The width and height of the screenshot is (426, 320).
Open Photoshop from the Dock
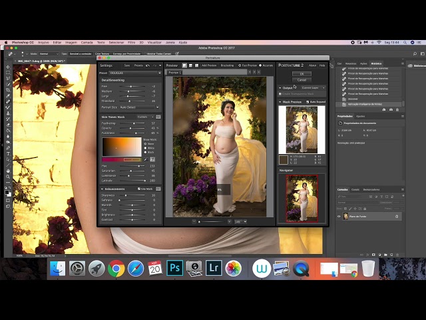coord(174,268)
